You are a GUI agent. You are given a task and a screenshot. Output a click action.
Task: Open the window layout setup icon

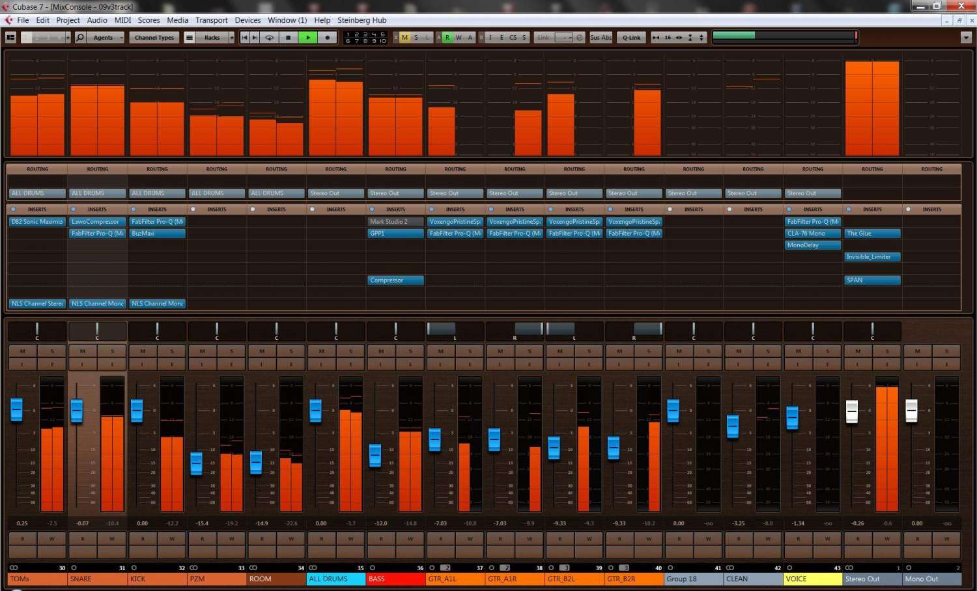(10, 38)
